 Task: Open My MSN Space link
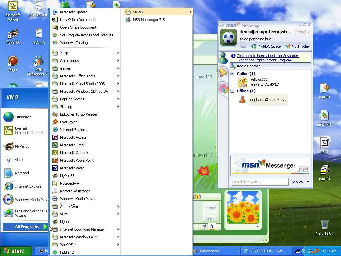pos(266,46)
